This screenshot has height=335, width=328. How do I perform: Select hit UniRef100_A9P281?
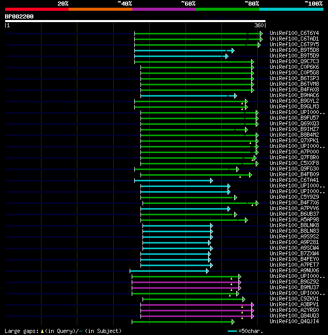pos(294,243)
